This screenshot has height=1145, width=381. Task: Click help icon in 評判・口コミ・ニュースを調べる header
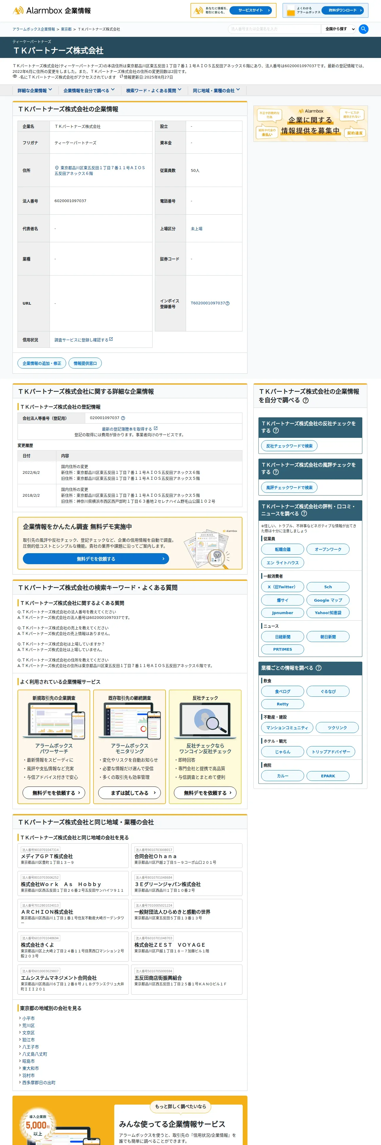pos(304,513)
